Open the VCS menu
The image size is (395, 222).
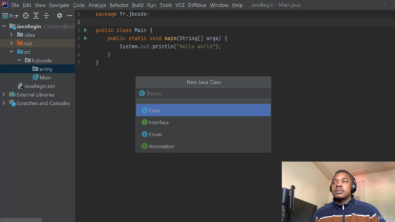pyautogui.click(x=180, y=5)
